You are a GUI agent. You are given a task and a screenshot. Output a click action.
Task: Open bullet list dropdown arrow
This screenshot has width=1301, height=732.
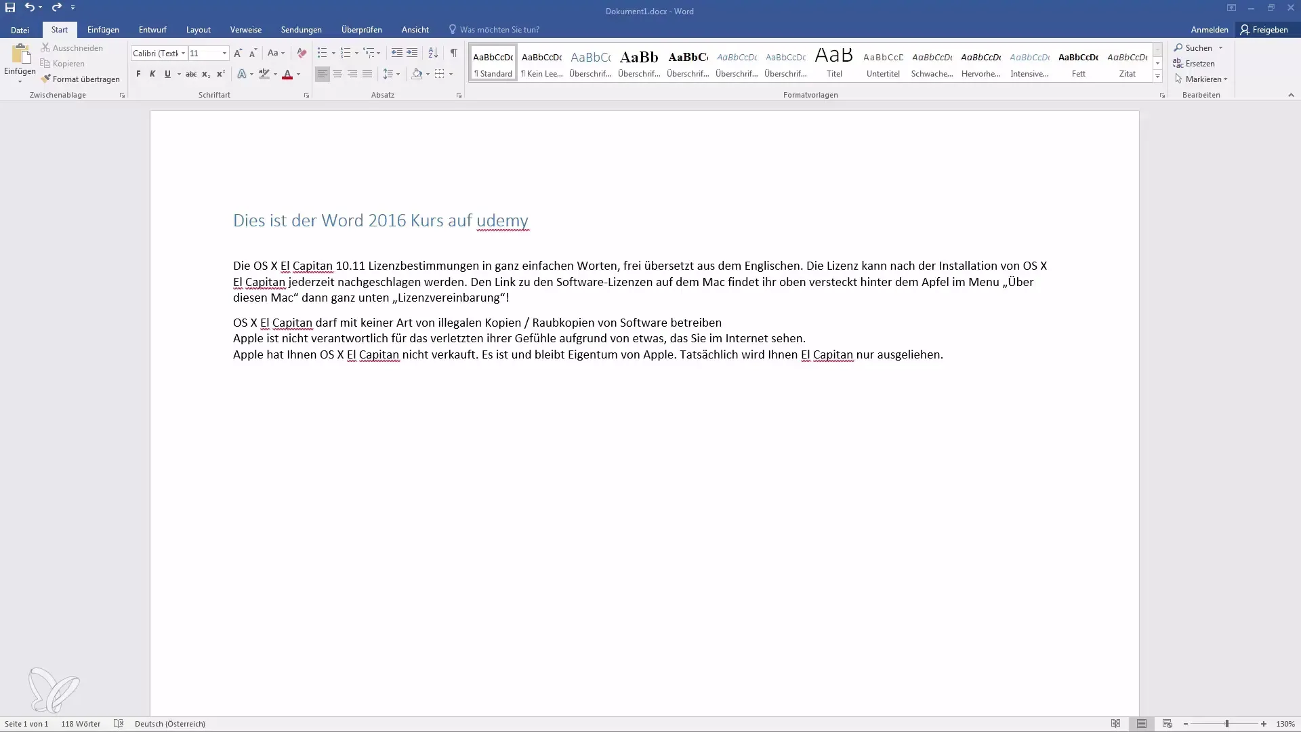tap(333, 53)
